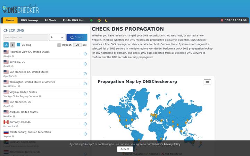Click the Russian flag beside Yekaterinburg
The height and width of the screenshot is (156, 250).
tap(6, 132)
